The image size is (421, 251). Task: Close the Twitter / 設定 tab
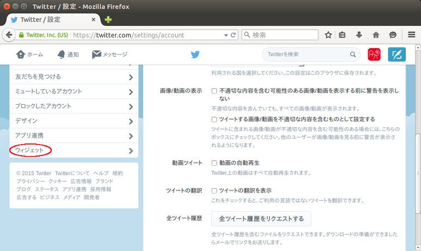tap(93, 20)
